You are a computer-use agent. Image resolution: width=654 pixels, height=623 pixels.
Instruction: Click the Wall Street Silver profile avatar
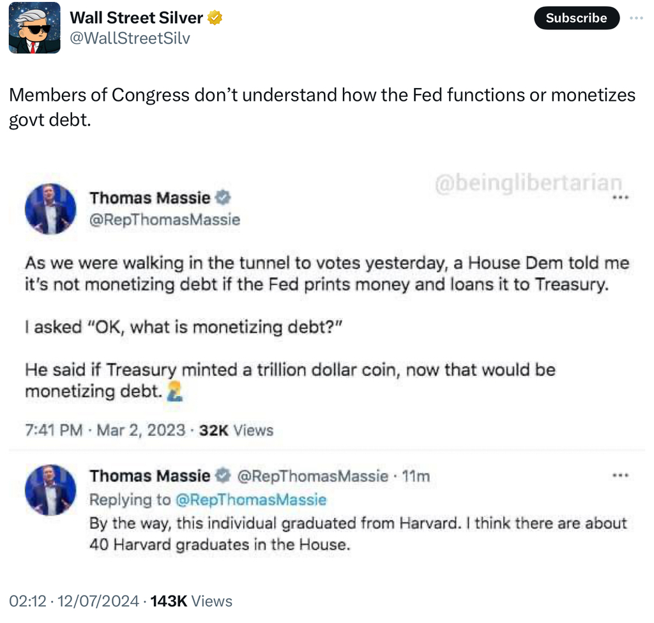34,28
